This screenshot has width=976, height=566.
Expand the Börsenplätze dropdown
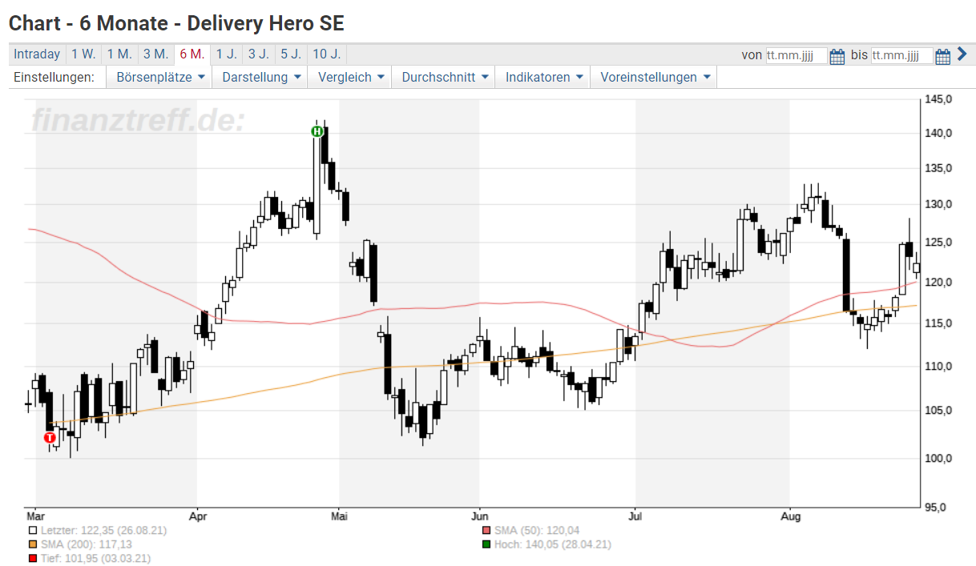(160, 78)
